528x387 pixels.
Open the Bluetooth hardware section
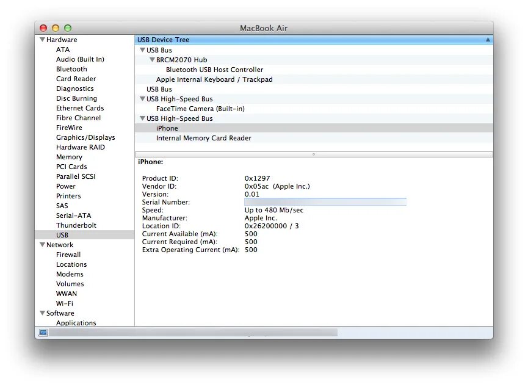71,69
